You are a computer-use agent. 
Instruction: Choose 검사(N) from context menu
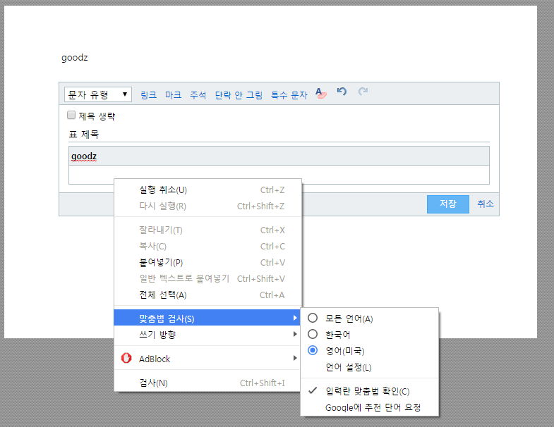pos(207,383)
